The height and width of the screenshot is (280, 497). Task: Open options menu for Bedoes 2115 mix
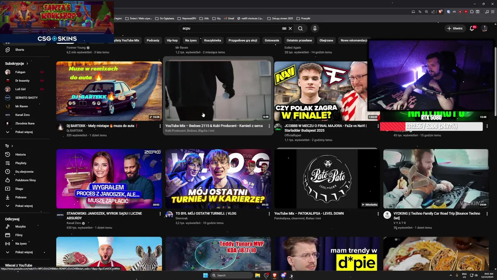click(269, 126)
